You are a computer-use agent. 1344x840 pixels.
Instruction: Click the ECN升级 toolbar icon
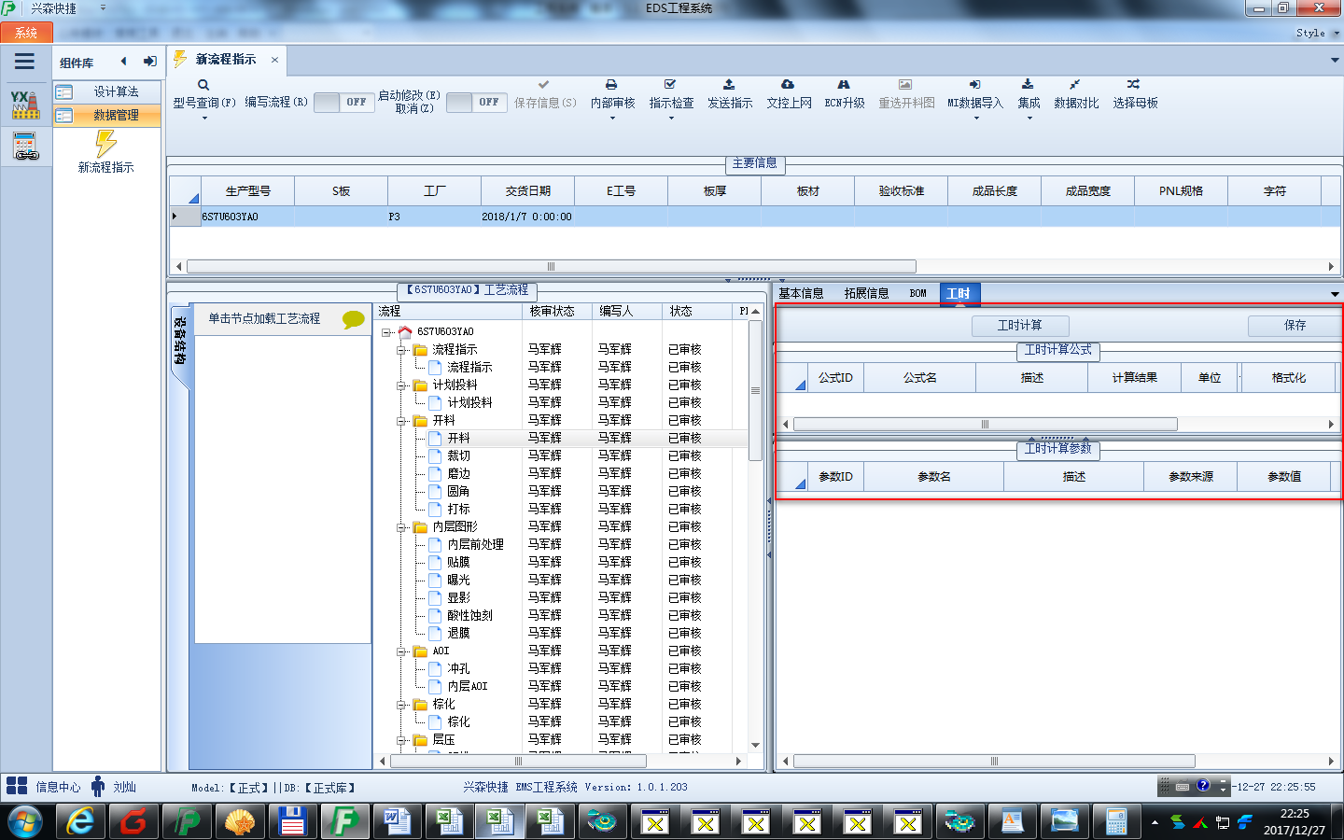[x=844, y=85]
